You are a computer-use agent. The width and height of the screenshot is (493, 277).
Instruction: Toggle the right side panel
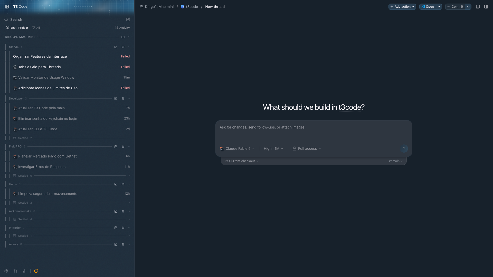(x=486, y=7)
